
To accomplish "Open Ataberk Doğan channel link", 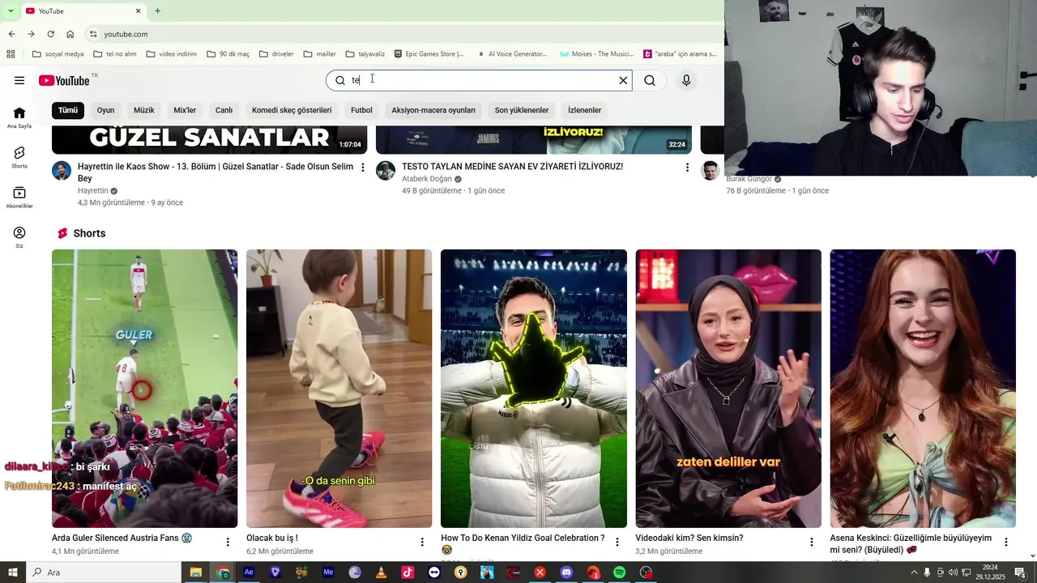I will tap(427, 179).
